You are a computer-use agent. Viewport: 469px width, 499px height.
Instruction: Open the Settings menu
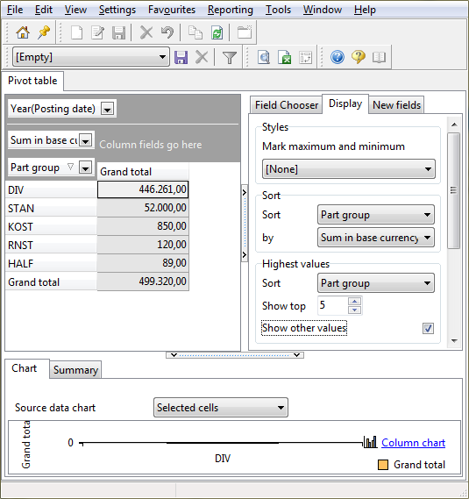pos(117,10)
